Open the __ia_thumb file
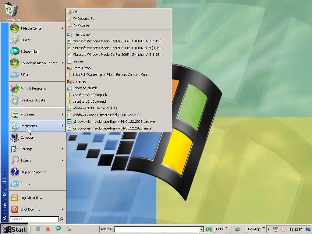312x234 pixels. pos(119,34)
